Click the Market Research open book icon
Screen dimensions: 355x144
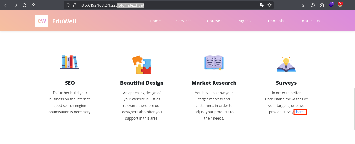tap(214, 63)
